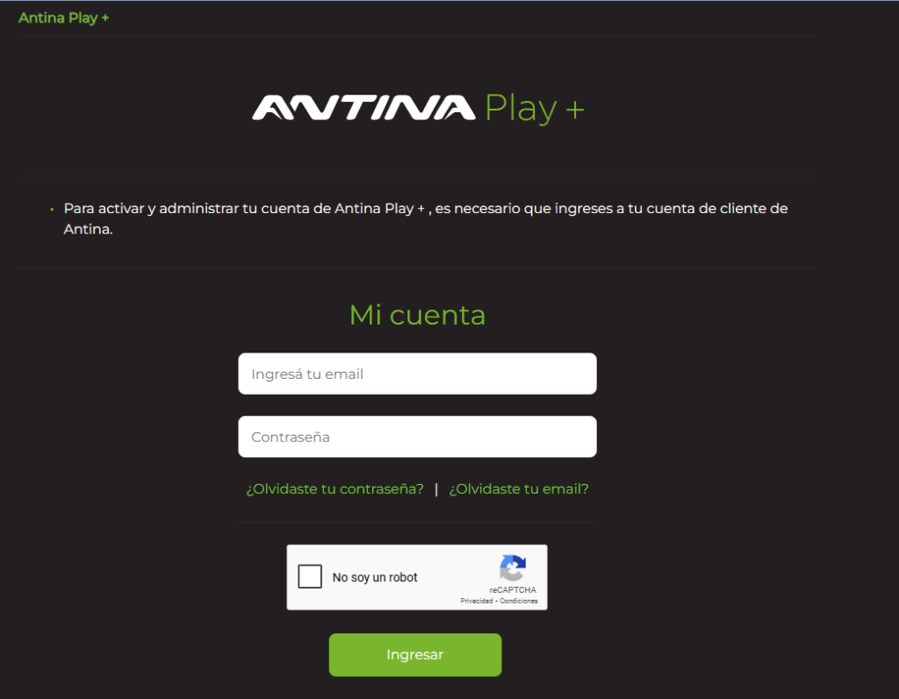Open the reCAPTCHA Privacidad link
This screenshot has width=899, height=699.
pos(476,601)
